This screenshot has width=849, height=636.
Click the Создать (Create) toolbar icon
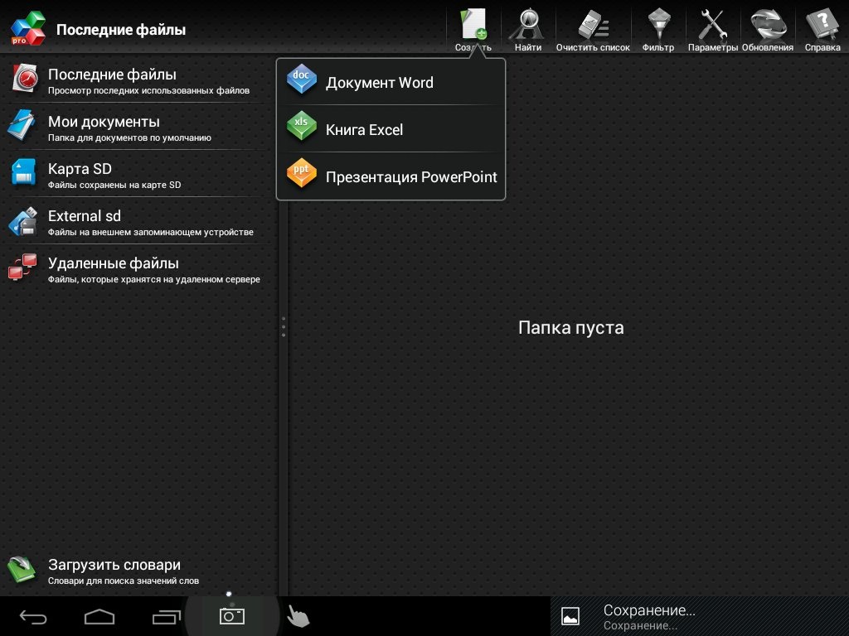(473, 26)
